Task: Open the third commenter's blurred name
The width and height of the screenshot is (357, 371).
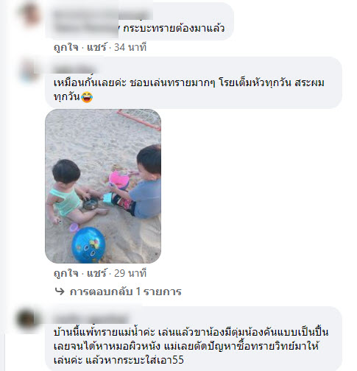Action: click(x=91, y=319)
